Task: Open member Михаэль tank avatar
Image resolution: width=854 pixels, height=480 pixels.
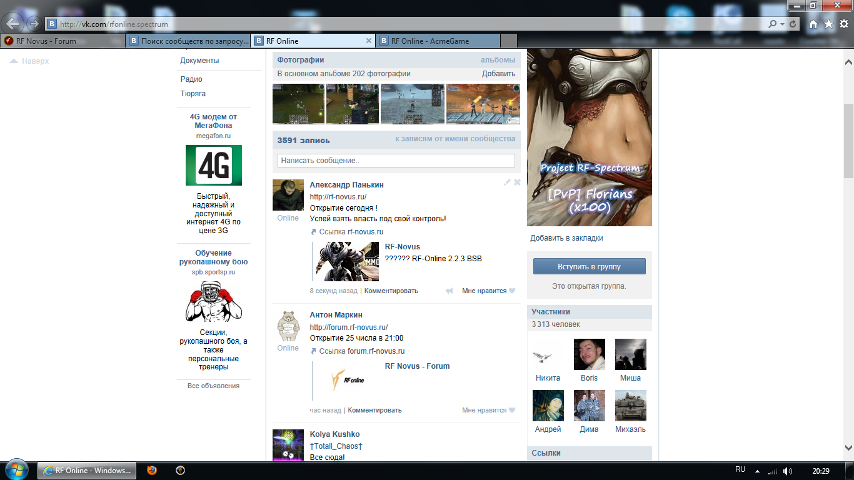Action: [x=631, y=406]
